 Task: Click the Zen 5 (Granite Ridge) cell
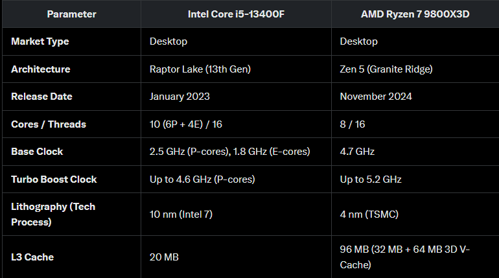[386, 69]
